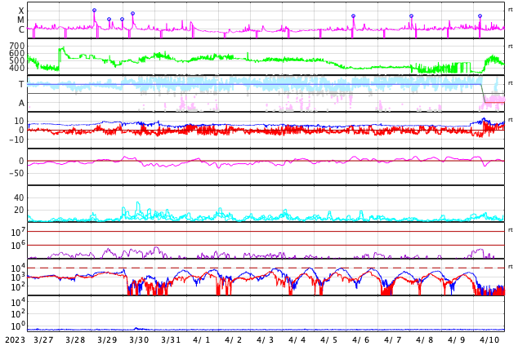518x346 pixels.
Task: Select the flare circle marker on 4/6
Action: 353,16
